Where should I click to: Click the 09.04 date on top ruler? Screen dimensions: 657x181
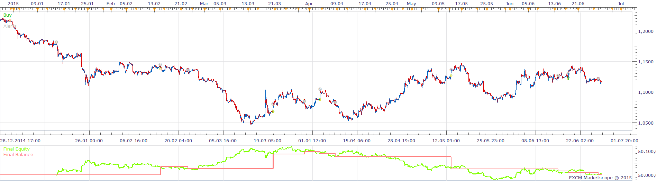click(337, 3)
